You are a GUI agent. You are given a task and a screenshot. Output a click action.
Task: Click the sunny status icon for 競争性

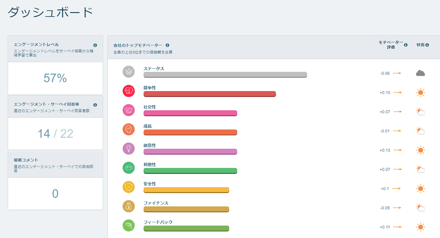pyautogui.click(x=420, y=93)
